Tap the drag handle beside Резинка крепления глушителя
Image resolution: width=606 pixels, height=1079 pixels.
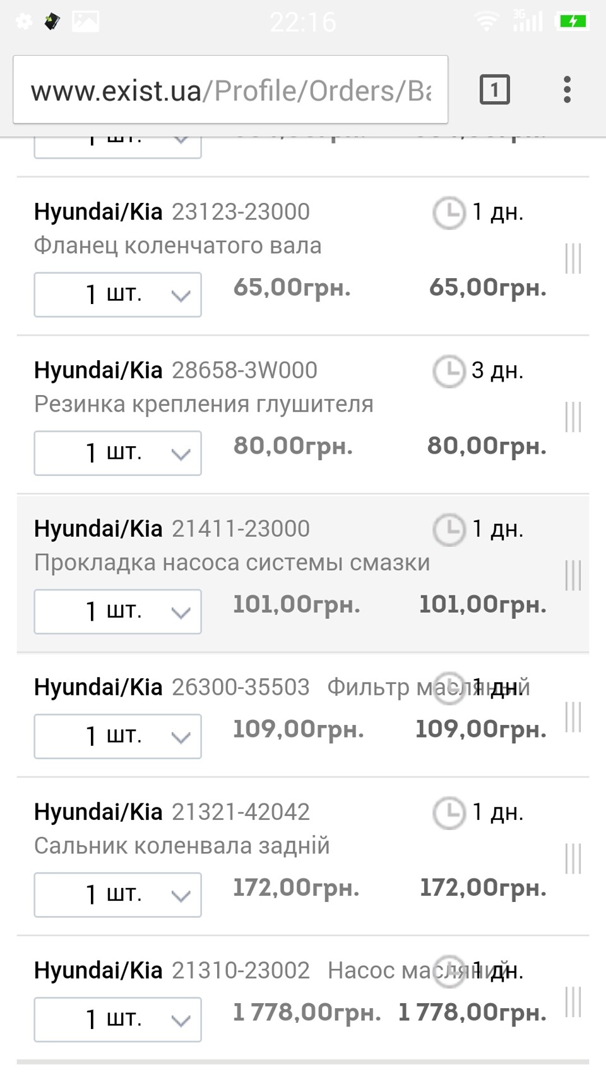(573, 417)
